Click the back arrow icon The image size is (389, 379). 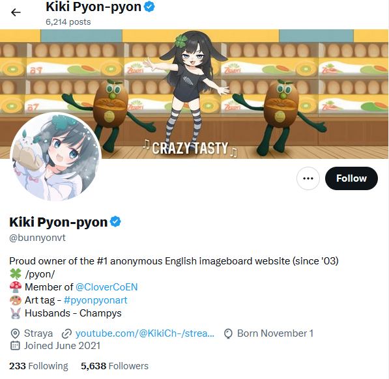pos(16,12)
